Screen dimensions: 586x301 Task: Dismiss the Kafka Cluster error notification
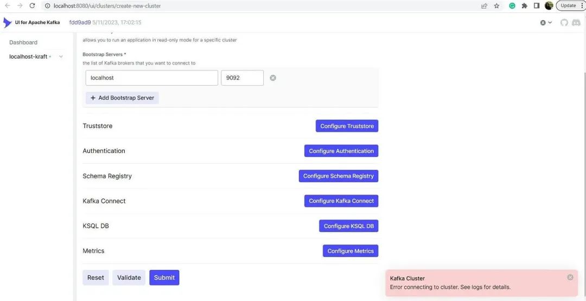tap(570, 277)
